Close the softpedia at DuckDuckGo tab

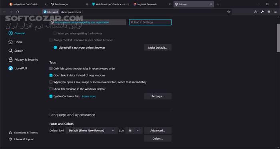coord(46,4)
